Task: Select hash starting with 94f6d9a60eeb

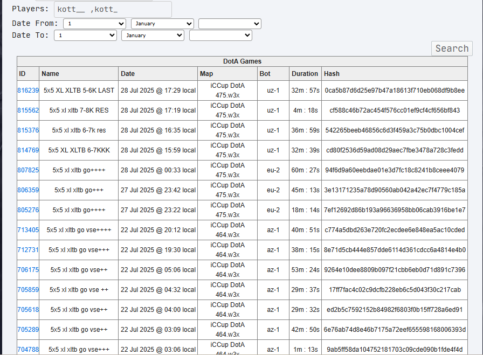Action: tap(395, 170)
